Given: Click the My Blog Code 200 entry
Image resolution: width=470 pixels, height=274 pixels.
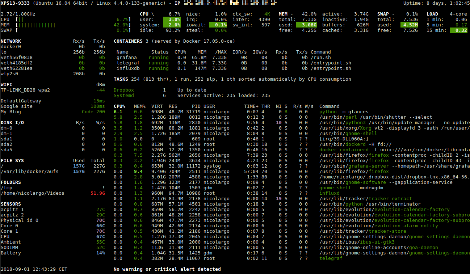Looking at the screenshot, I should [53, 112].
